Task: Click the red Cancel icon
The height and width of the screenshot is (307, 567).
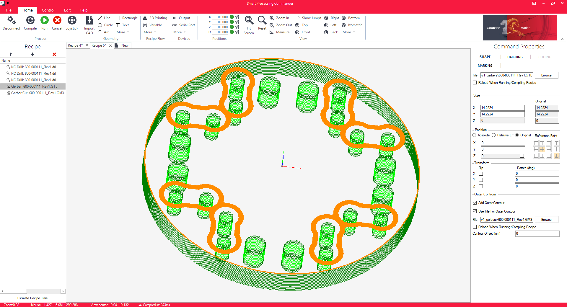Action: coord(57,21)
